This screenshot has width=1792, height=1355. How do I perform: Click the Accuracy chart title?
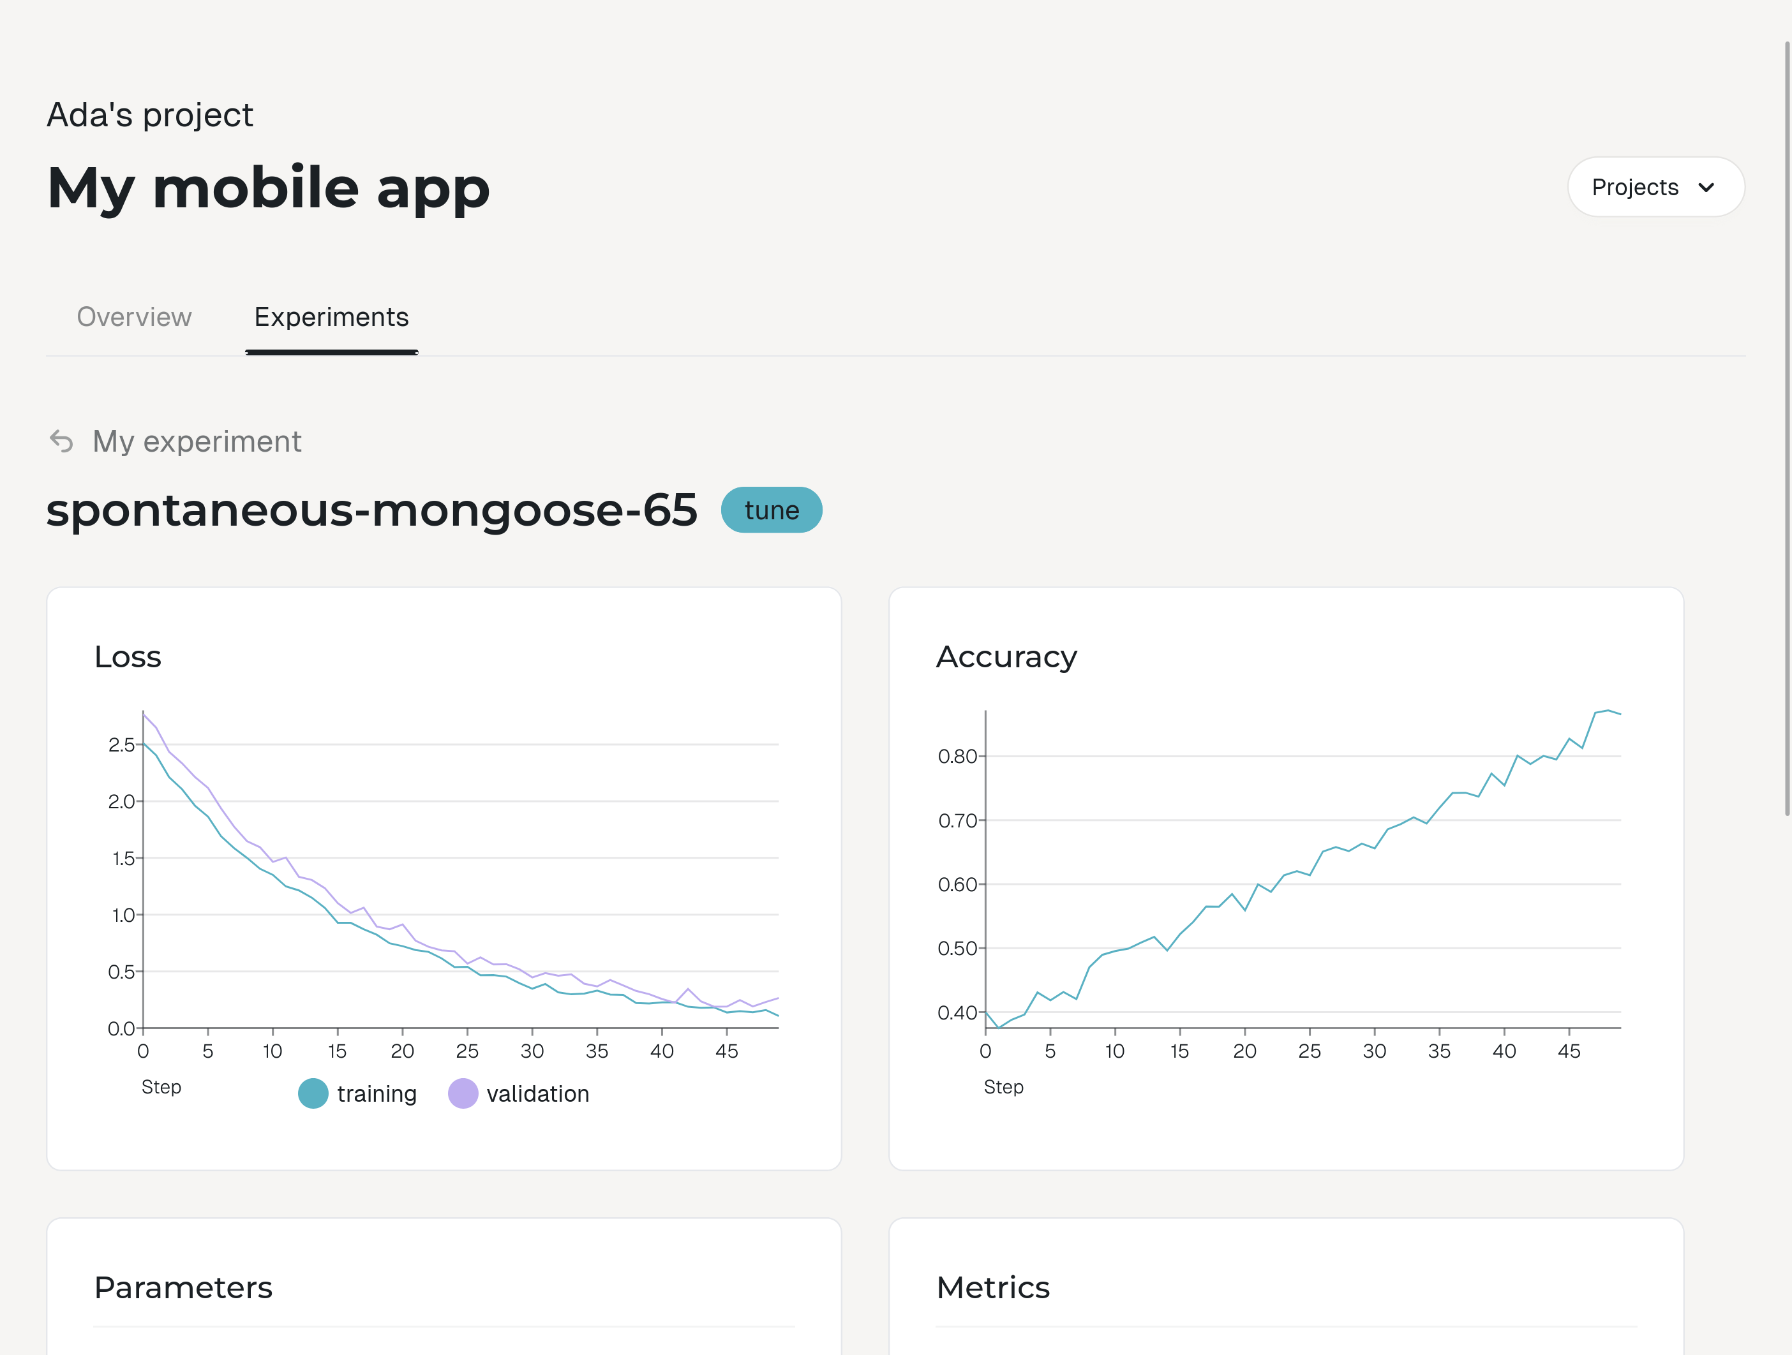click(x=1006, y=657)
